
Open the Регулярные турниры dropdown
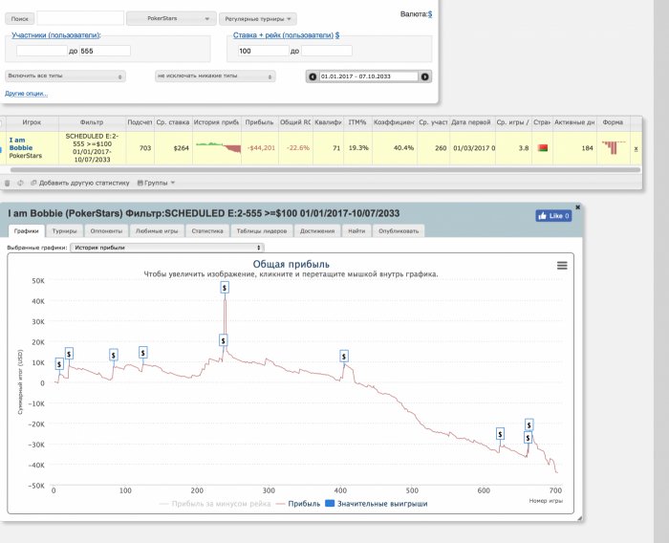[x=258, y=19]
